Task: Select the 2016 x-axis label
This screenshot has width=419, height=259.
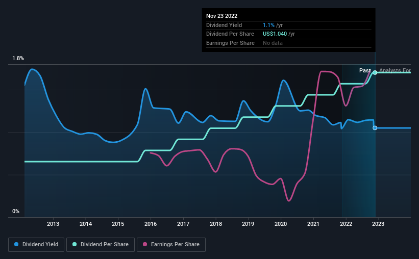Action: coord(151,224)
